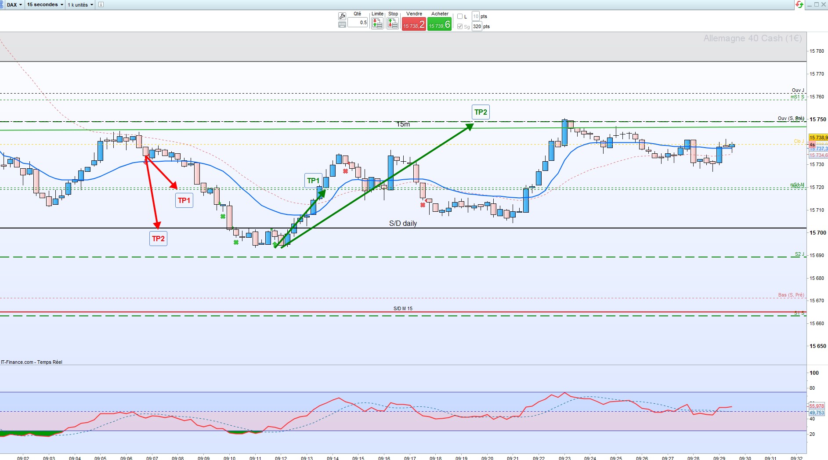Select the Qté quantity field
This screenshot has width=828, height=460.
click(x=358, y=22)
